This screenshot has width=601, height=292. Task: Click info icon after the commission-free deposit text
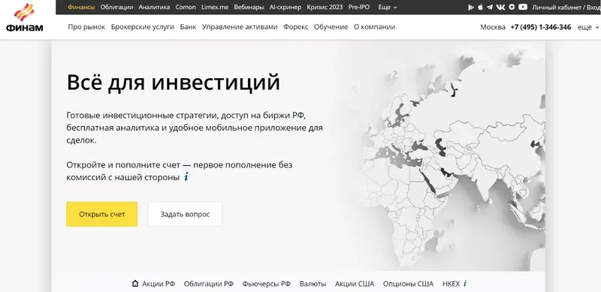(186, 177)
